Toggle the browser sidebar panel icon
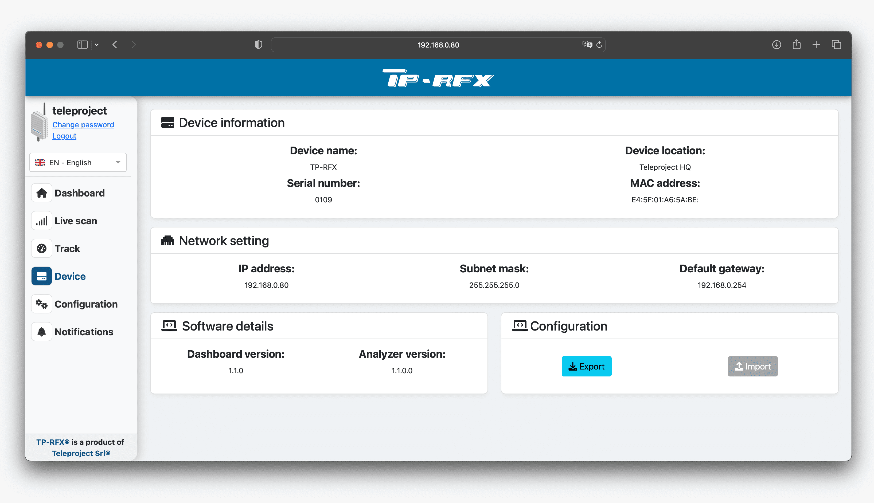The height and width of the screenshot is (503, 874). (82, 45)
